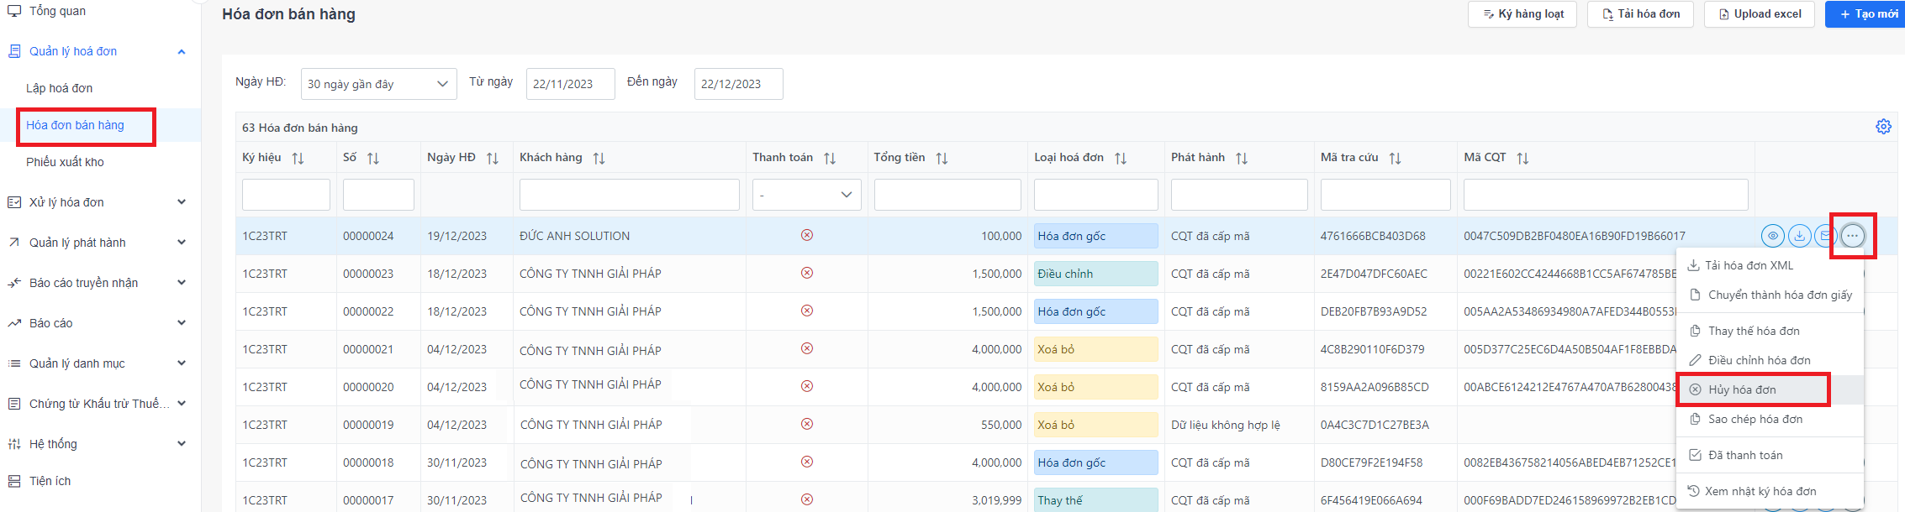Click unpaid status icon for invoice 00000022

(x=807, y=311)
